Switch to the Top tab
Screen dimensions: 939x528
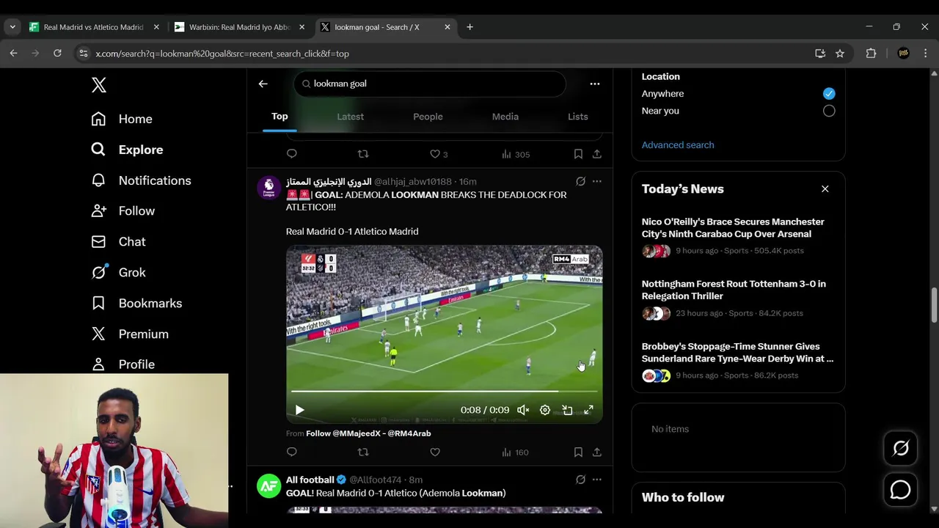pyautogui.click(x=279, y=117)
